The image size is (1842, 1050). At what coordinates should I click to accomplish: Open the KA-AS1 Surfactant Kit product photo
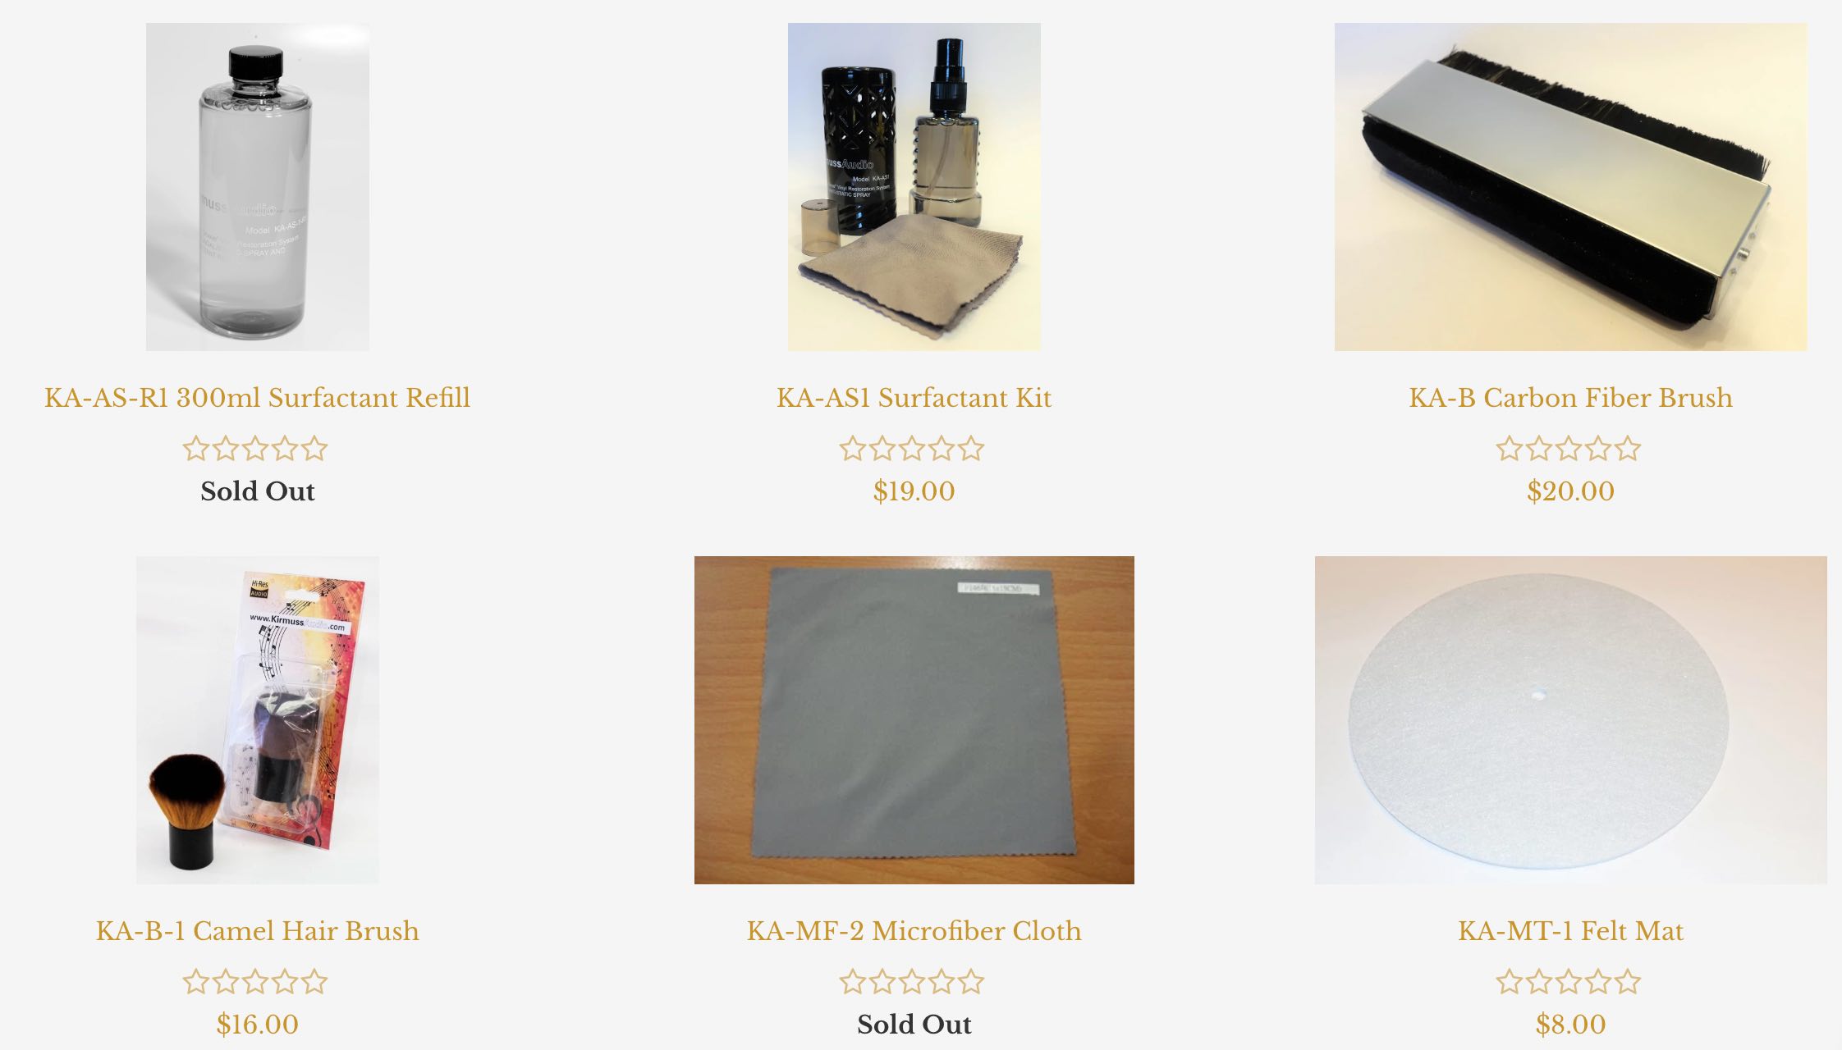tap(914, 187)
